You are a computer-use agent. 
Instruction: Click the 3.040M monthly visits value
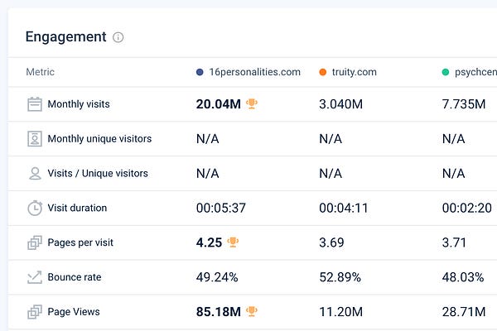click(x=341, y=104)
